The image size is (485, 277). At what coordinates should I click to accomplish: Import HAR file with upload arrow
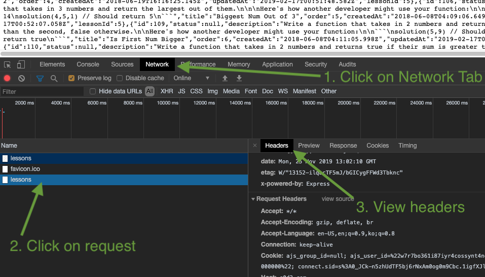coord(225,78)
